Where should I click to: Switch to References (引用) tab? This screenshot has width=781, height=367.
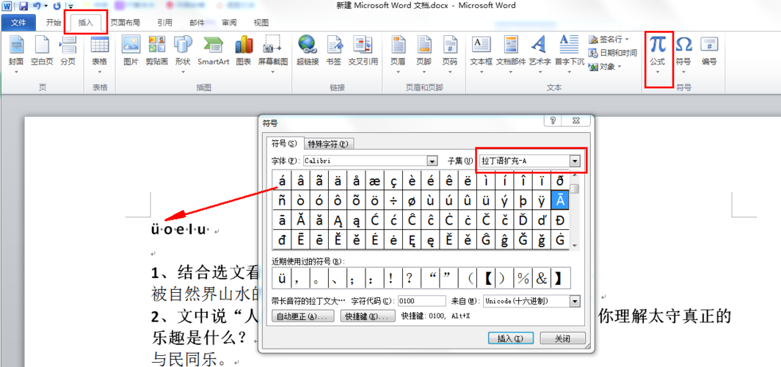click(165, 23)
